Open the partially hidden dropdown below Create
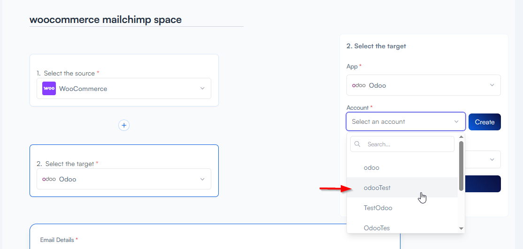 pyautogui.click(x=492, y=159)
